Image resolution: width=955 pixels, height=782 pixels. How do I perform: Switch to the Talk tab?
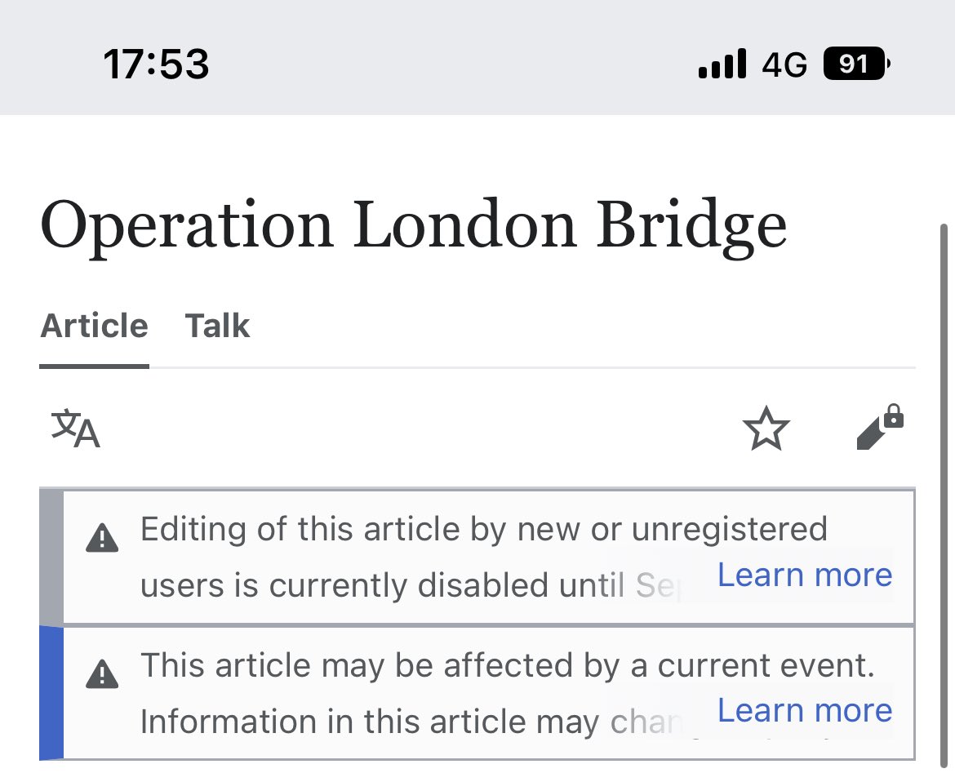[x=217, y=327]
